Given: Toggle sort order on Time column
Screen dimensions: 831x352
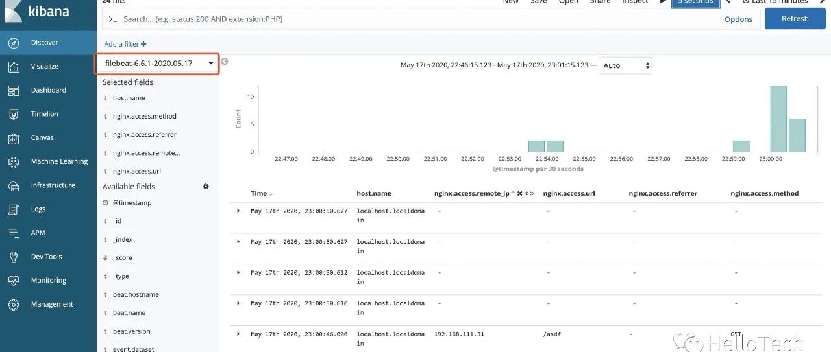Looking at the screenshot, I should click(271, 194).
